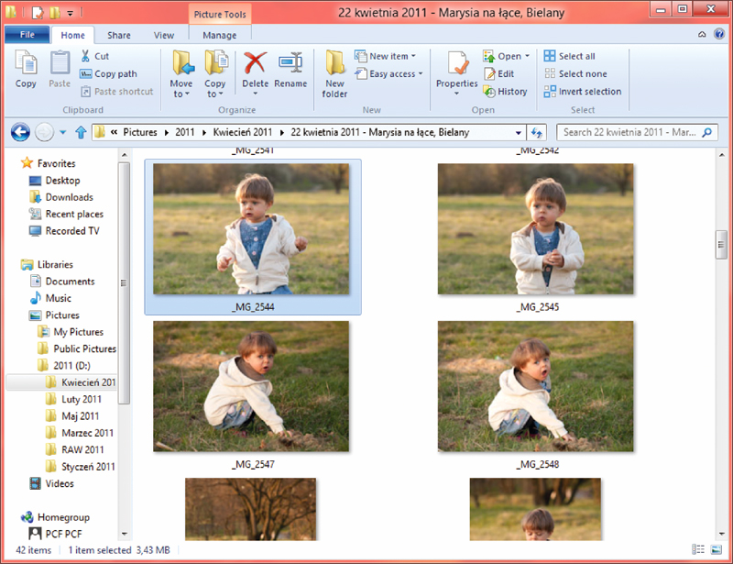The height and width of the screenshot is (564, 733).
Task: Select the _MG_2547 photo thumbnail
Action: point(251,386)
